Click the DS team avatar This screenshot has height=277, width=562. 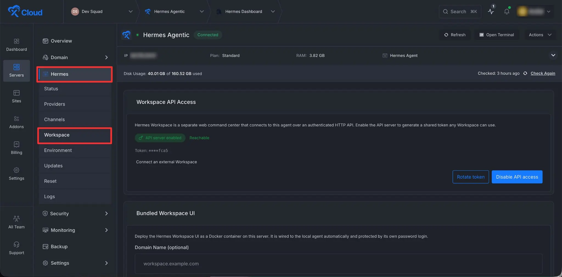[75, 11]
